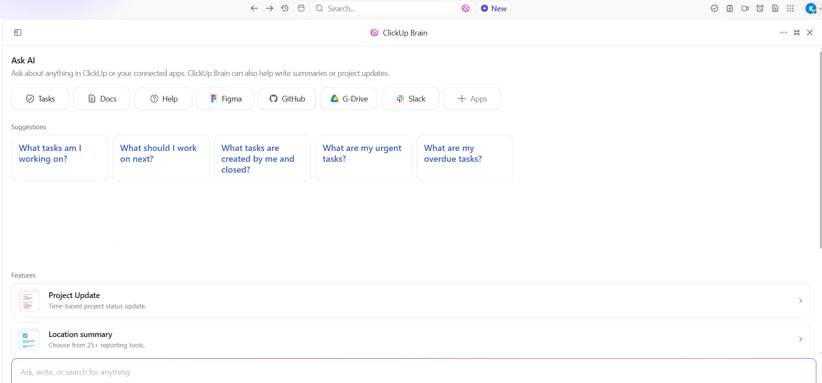Viewport: 822px width, 383px height.
Task: Open the Location summary feature
Action: [x=411, y=339]
